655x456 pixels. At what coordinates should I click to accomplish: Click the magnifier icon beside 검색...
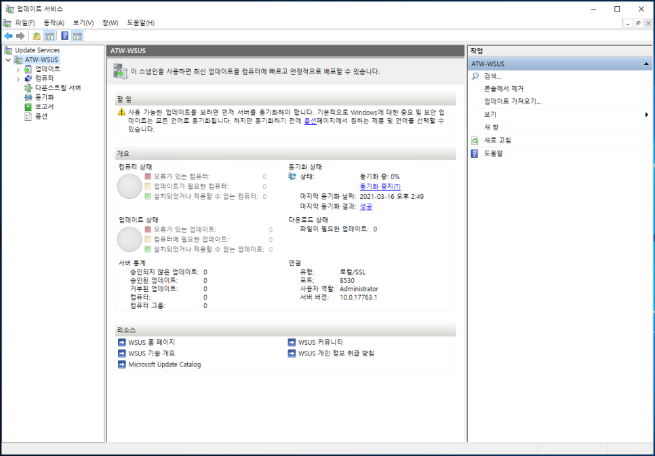click(x=475, y=77)
